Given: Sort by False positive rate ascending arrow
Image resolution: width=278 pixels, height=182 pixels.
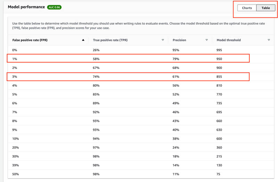Looking at the screenshot, I should click(83, 40).
